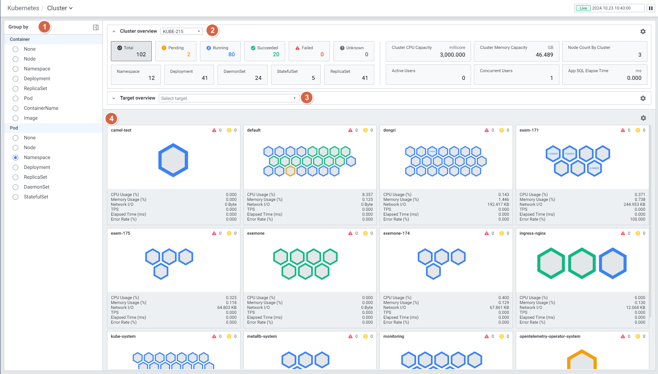The image size is (658, 374).
Task: Click the Failed status card
Action: point(309,51)
